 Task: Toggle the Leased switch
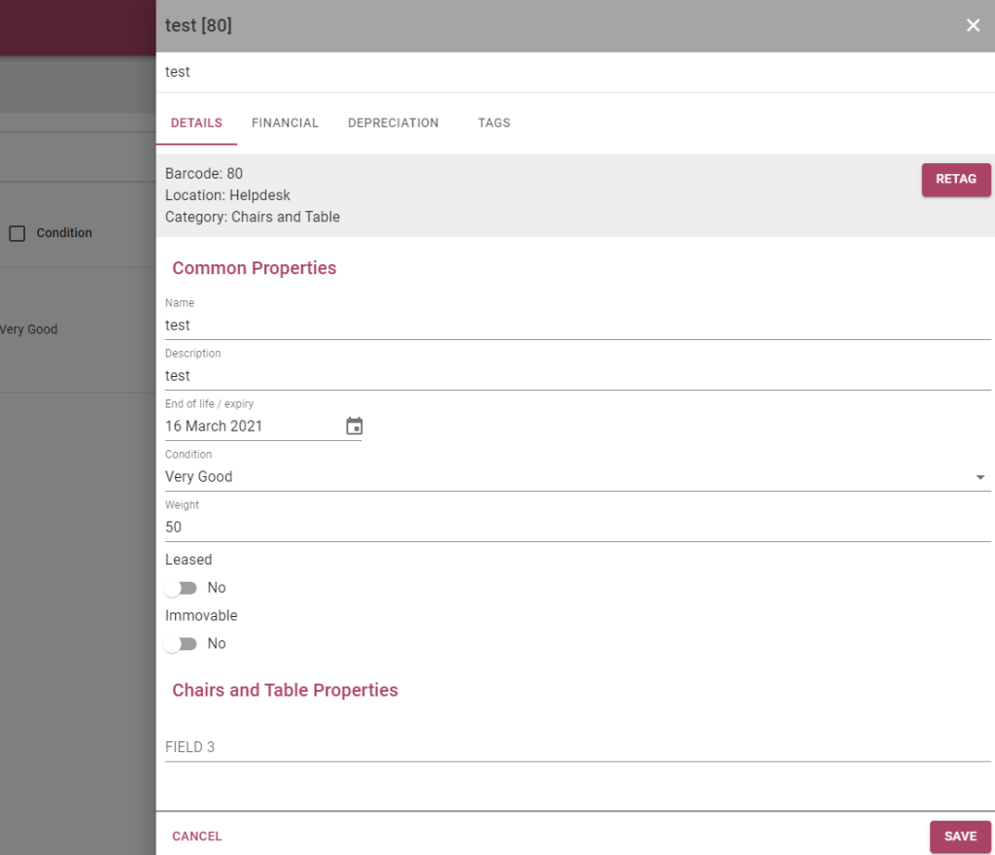(x=181, y=588)
